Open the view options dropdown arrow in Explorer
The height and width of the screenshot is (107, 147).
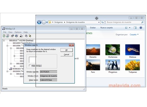(x=130, y=28)
